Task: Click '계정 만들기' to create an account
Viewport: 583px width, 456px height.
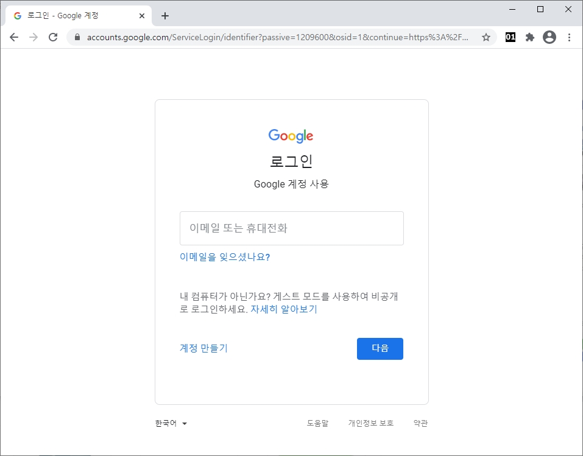Action: 203,348
